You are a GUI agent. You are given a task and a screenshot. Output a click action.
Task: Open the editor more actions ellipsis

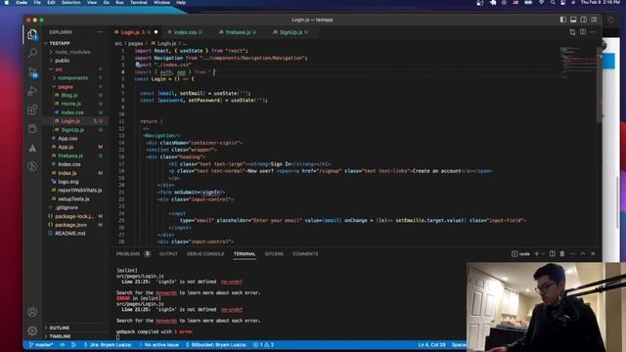(594, 32)
